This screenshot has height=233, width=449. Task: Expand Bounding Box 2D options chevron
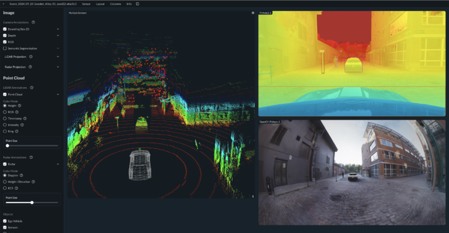point(58,29)
